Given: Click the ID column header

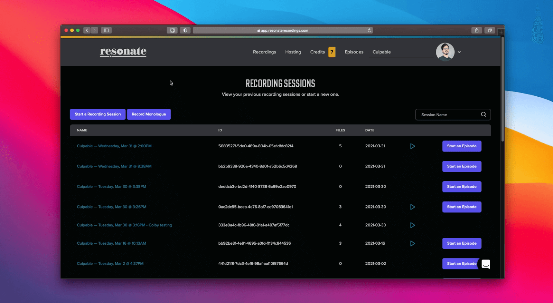Looking at the screenshot, I should 220,130.
